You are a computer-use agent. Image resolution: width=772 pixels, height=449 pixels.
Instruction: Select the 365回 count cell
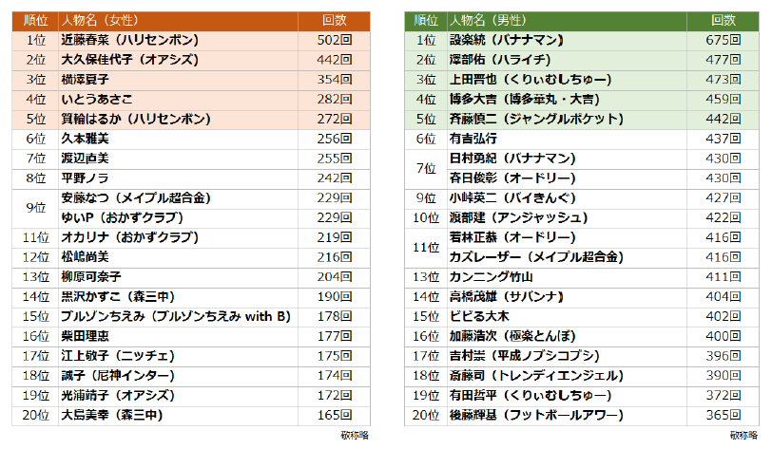tap(724, 415)
